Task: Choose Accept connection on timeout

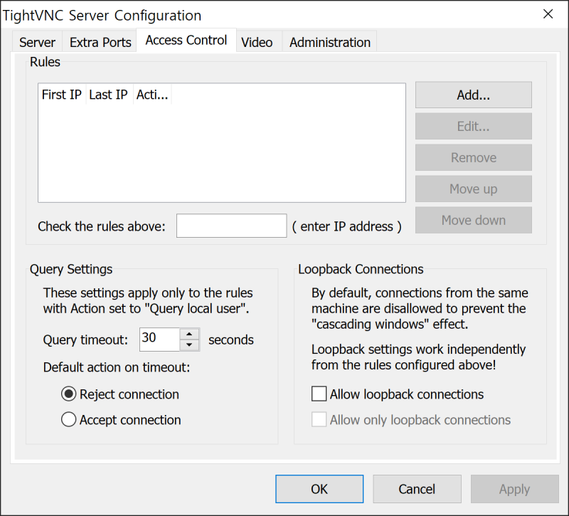Action: click(68, 420)
